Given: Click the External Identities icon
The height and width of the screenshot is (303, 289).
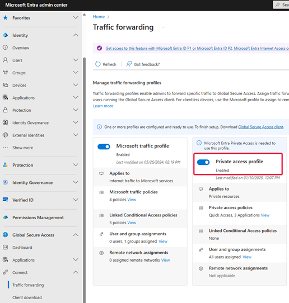Looking at the screenshot, I should point(6,135).
